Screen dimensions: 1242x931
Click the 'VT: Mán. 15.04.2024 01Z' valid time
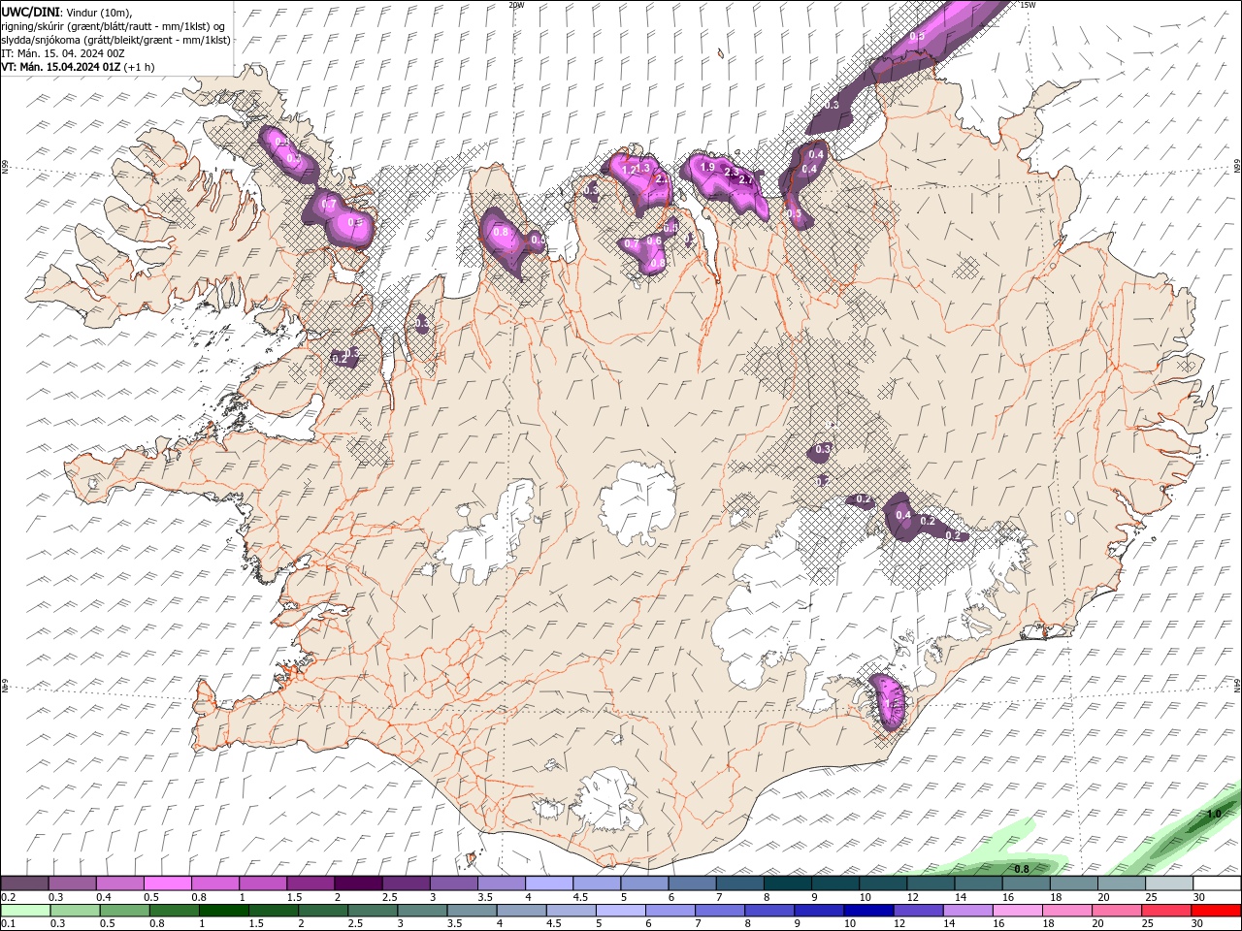60,67
